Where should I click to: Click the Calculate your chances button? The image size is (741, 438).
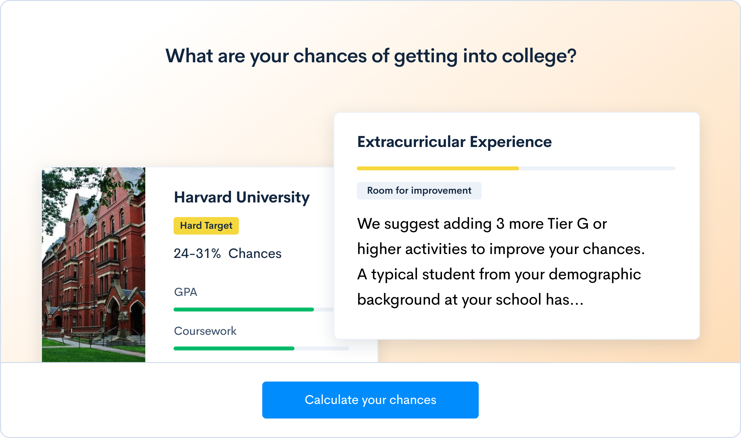tap(370, 400)
